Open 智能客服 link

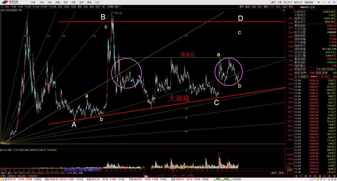(x=309, y=2)
